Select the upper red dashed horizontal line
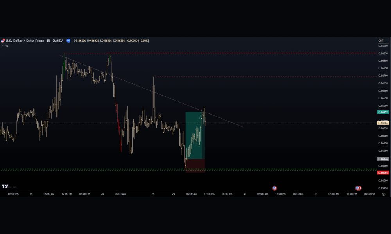 (x=235, y=53)
